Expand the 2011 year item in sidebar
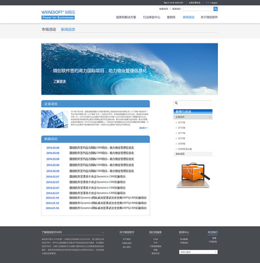Viewport: 260px width, 263px height. point(181,133)
